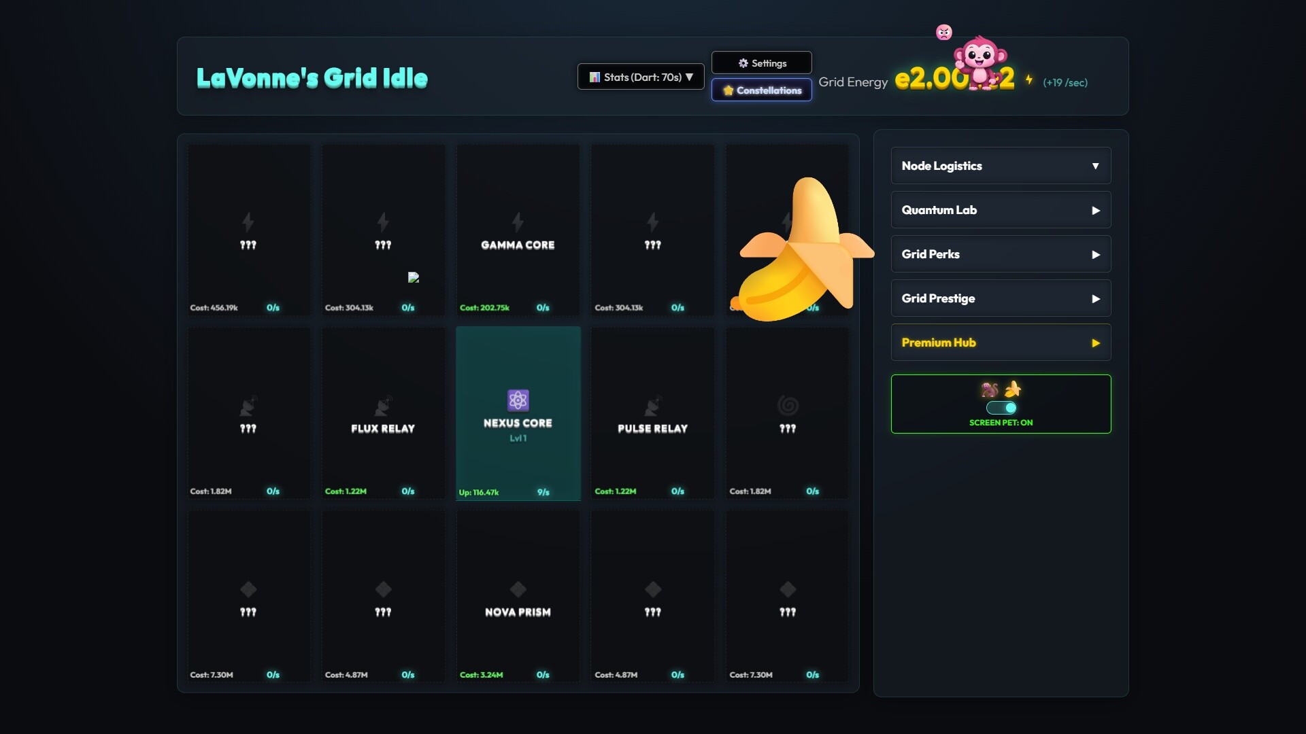This screenshot has width=1306, height=734.
Task: Open the Premium Hub menu
Action: coord(1001,343)
